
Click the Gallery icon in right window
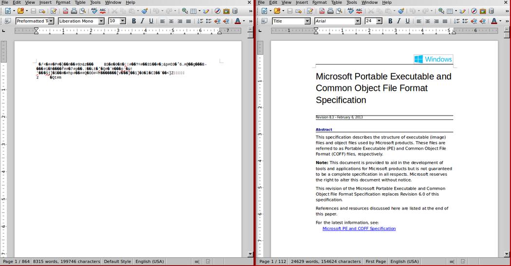click(483, 11)
